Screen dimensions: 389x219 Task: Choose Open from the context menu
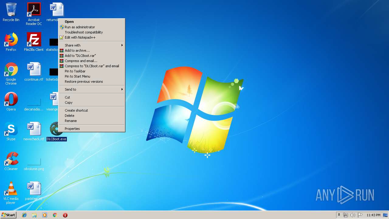92,22
